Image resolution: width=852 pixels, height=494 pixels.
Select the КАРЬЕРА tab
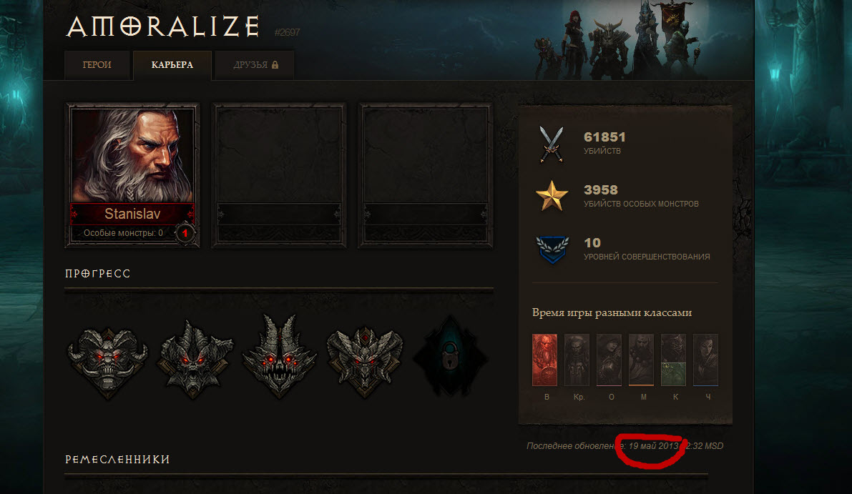tap(172, 65)
